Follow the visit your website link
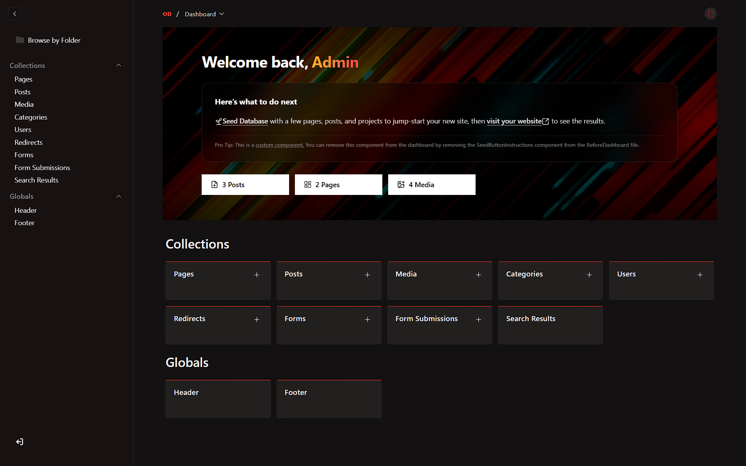Image resolution: width=746 pixels, height=466 pixels. pyautogui.click(x=514, y=121)
